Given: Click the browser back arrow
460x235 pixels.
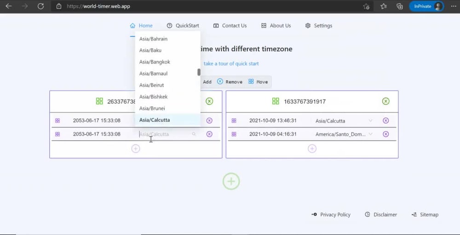Looking at the screenshot, I should point(8,6).
